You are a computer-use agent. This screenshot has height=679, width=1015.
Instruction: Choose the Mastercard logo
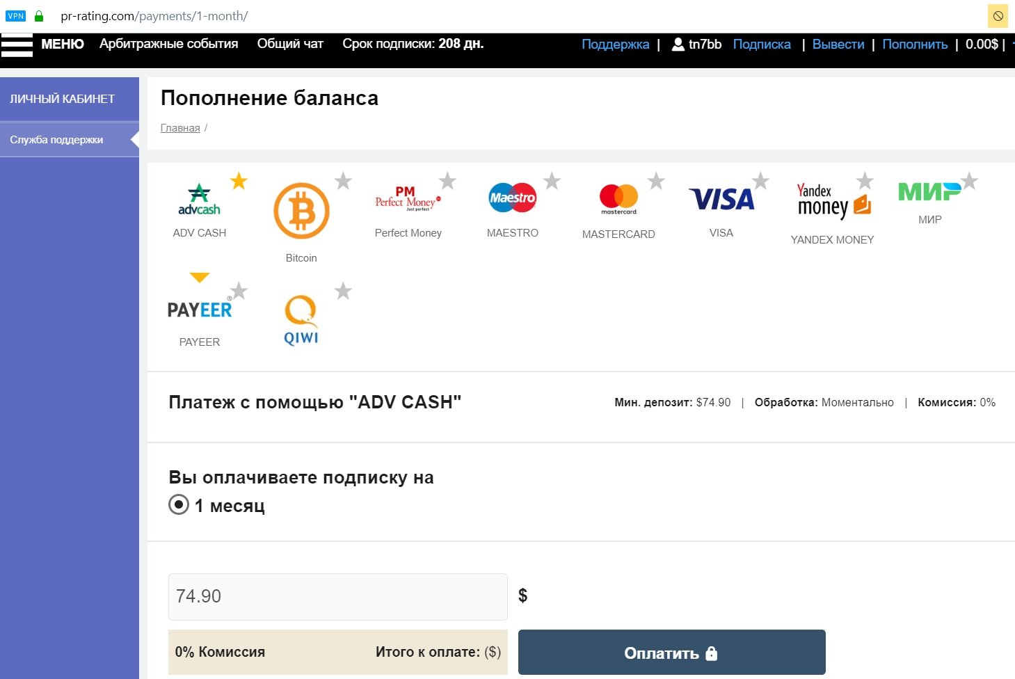pos(618,199)
